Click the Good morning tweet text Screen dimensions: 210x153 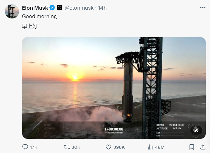tap(39, 16)
